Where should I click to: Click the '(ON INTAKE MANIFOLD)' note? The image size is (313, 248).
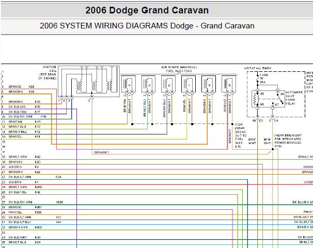(x=179, y=67)
